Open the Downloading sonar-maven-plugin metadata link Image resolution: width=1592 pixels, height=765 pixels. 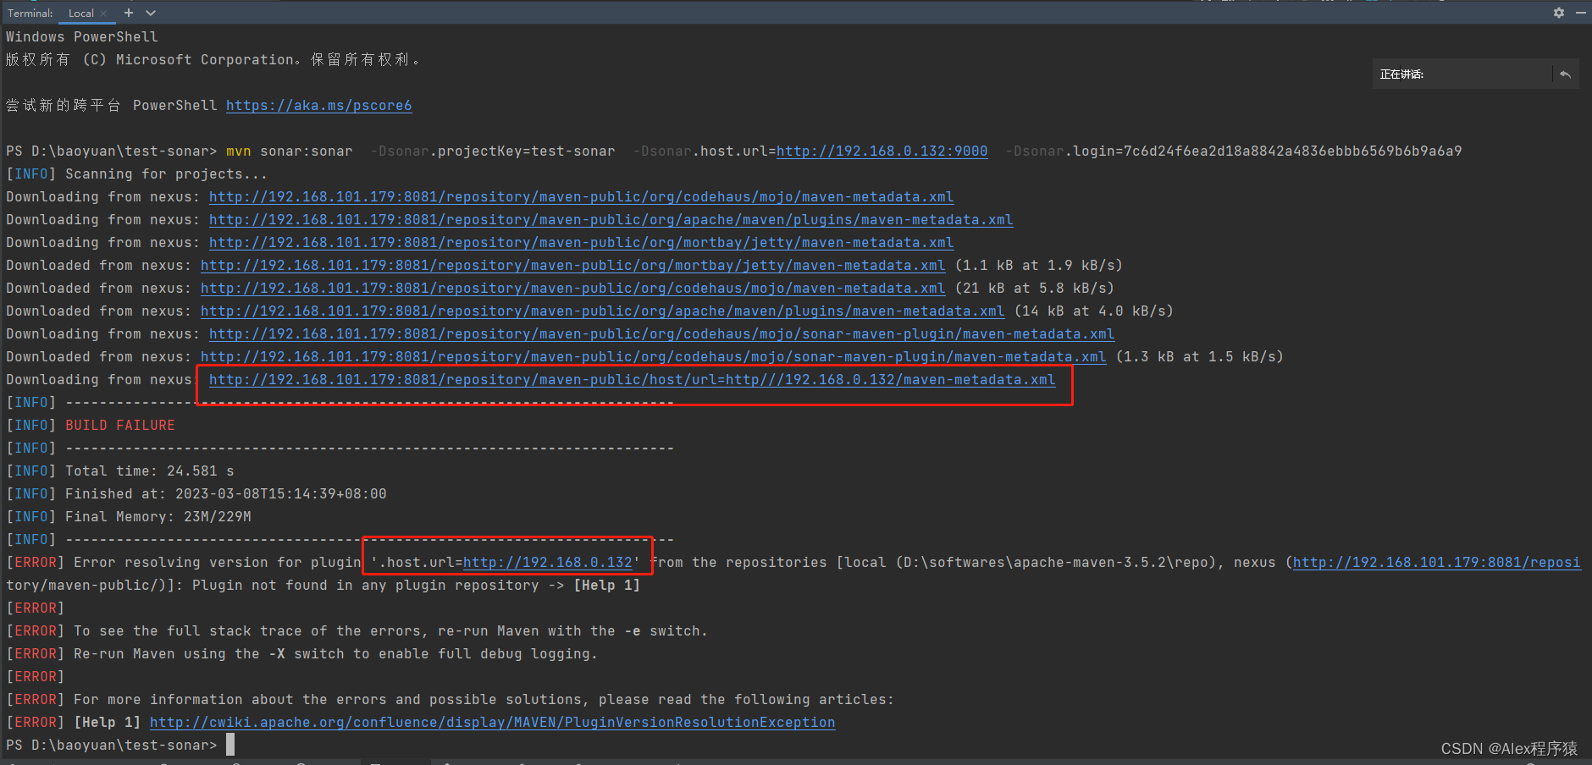click(661, 333)
